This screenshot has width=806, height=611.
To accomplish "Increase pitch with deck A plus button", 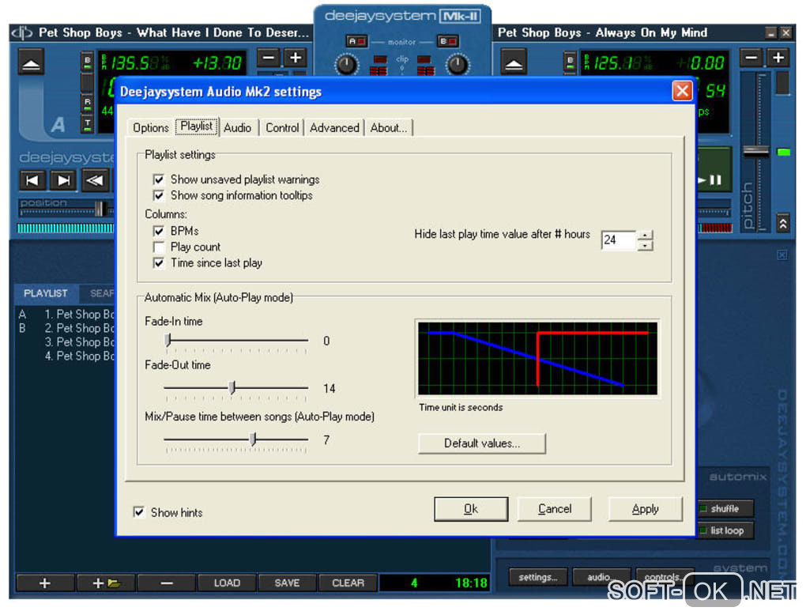I will pos(296,58).
